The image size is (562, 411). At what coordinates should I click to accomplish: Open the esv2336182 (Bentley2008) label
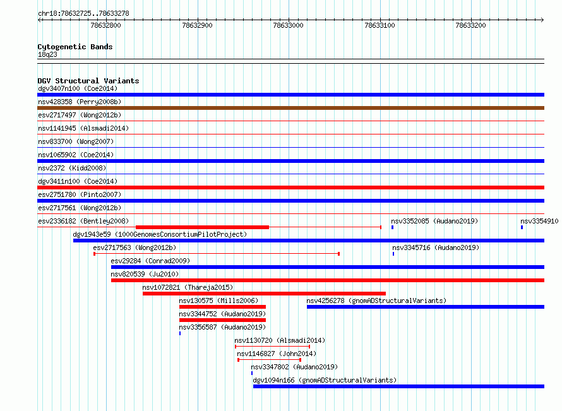(83, 221)
